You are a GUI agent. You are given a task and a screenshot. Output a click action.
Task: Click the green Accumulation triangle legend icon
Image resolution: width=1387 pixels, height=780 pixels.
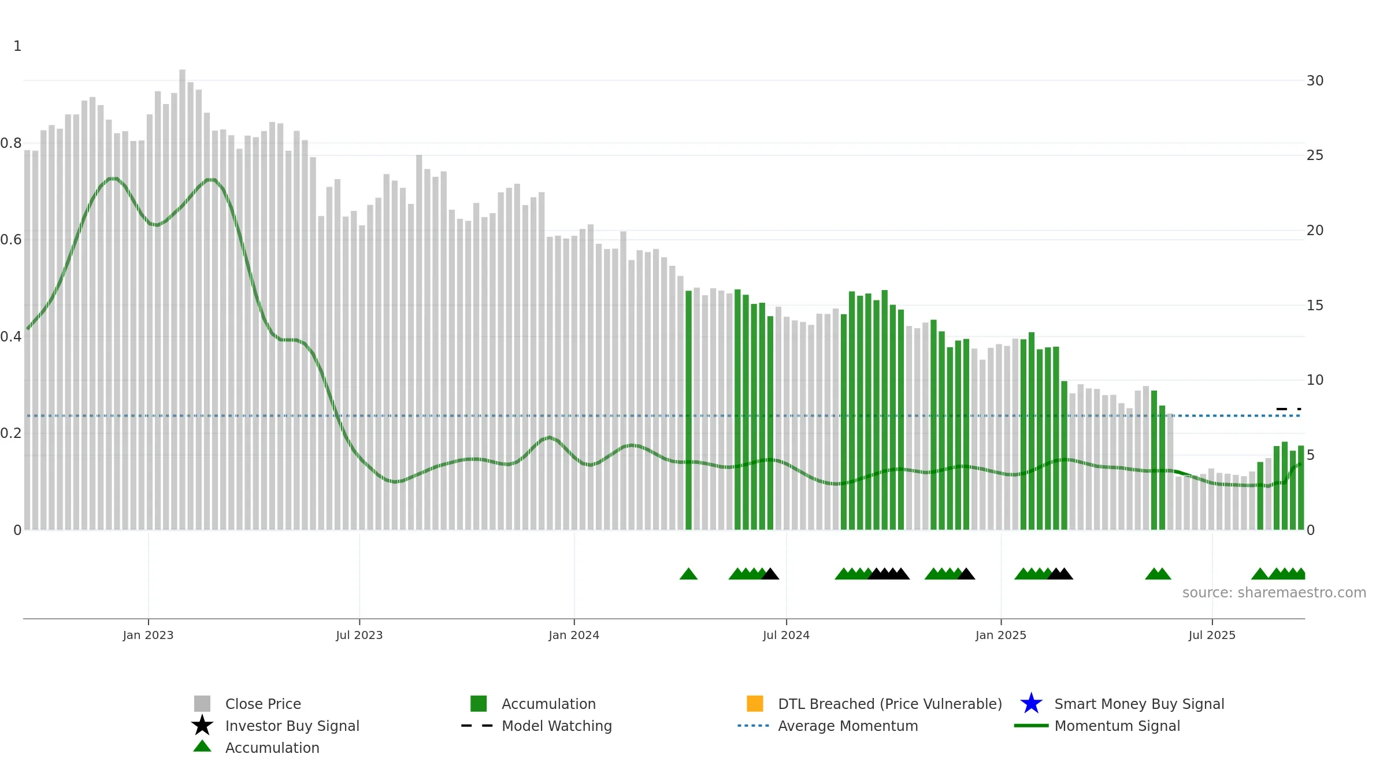202,746
